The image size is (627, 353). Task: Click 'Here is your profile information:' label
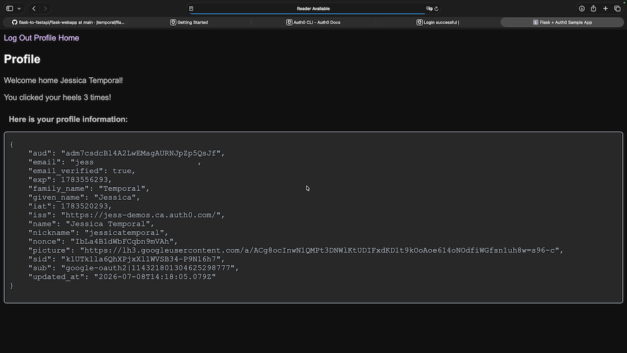pyautogui.click(x=69, y=120)
